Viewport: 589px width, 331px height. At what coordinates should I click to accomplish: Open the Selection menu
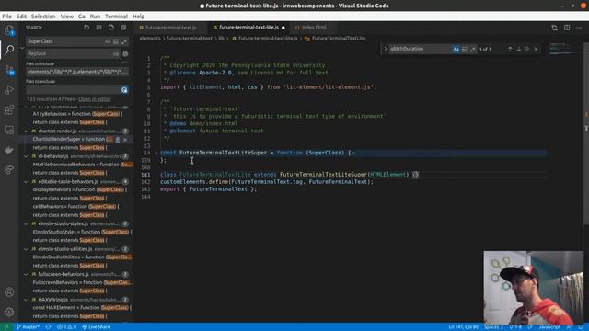pos(43,17)
